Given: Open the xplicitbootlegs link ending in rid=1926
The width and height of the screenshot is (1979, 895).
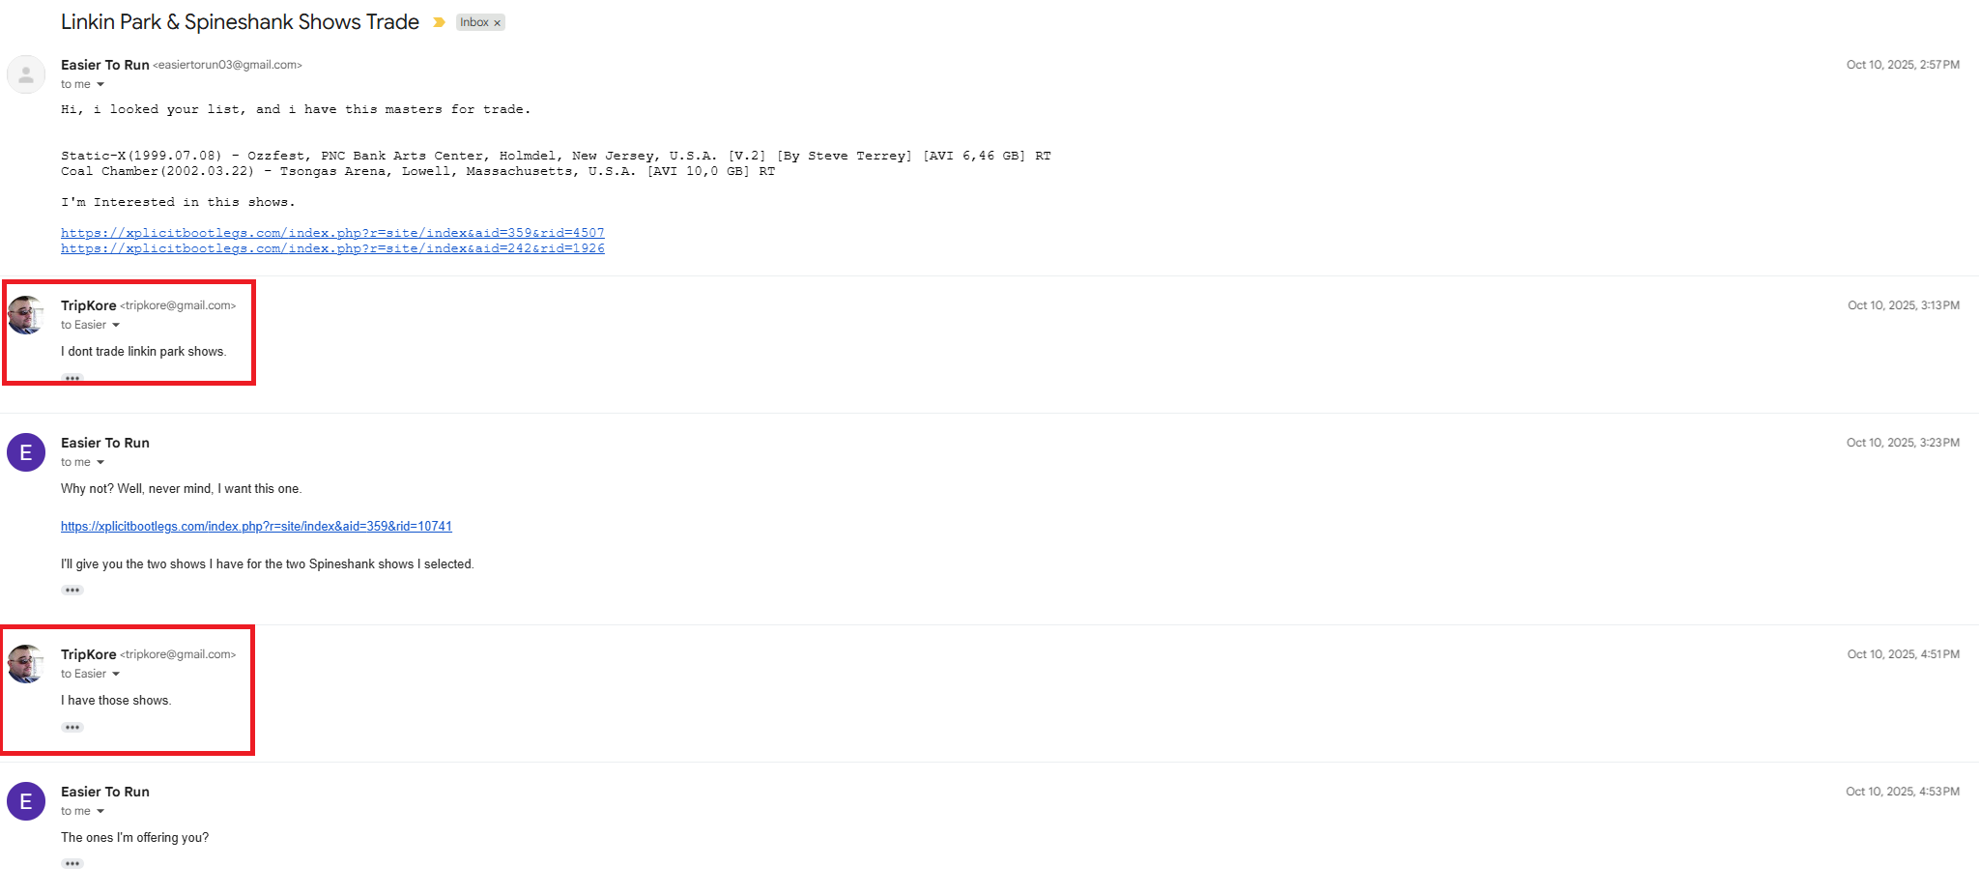Looking at the screenshot, I should point(332,248).
